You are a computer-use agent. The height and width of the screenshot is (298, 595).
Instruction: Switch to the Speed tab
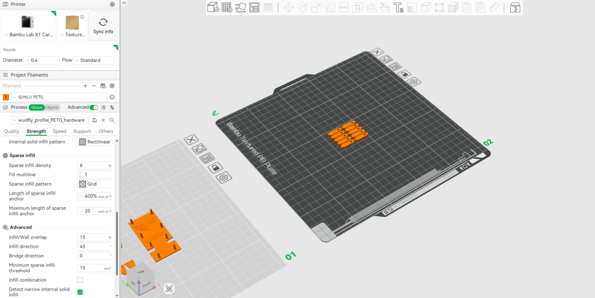(59, 131)
